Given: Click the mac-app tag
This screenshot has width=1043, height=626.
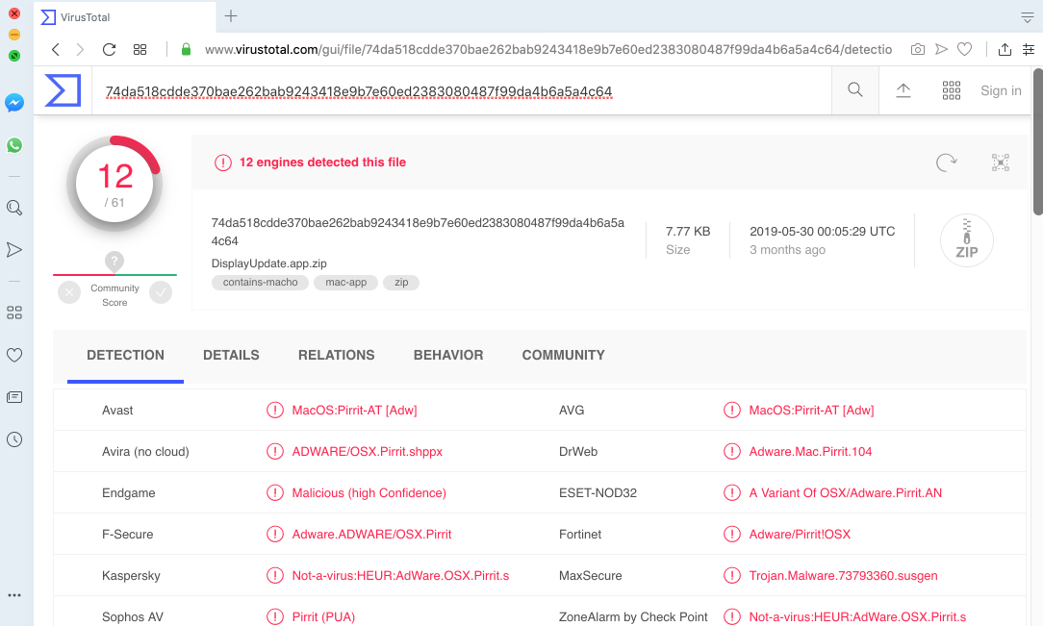Looking at the screenshot, I should coord(345,282).
